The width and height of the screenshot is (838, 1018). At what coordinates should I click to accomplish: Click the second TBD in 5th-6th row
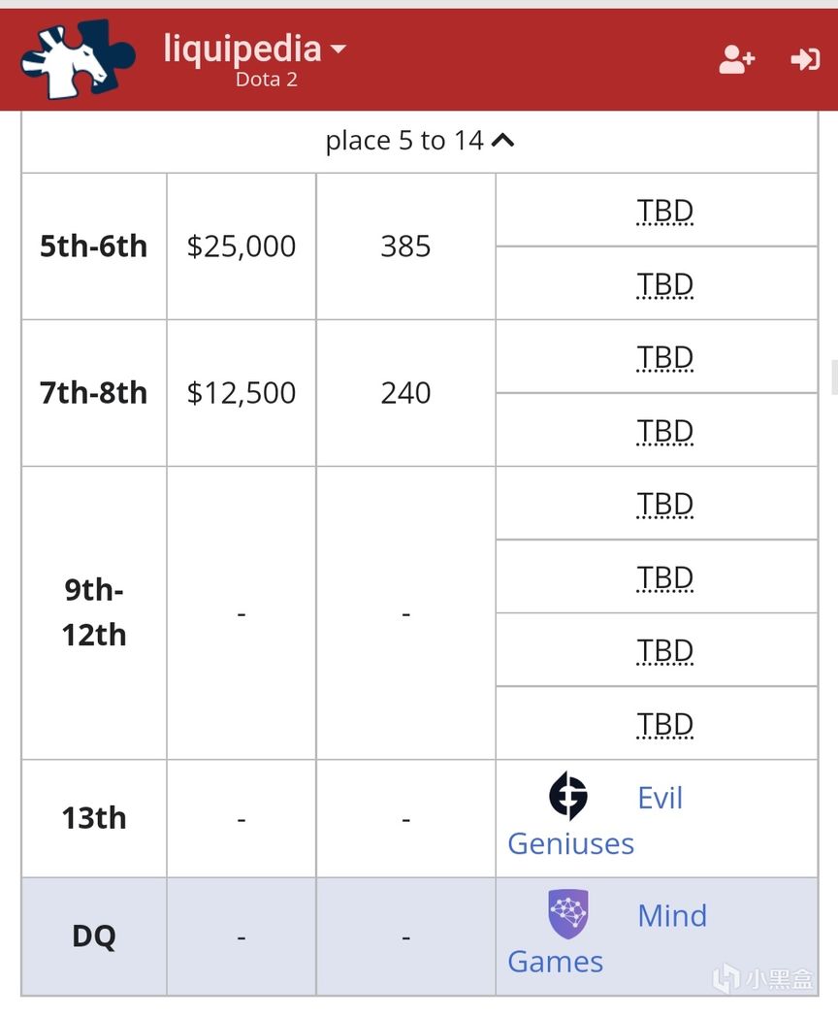664,284
